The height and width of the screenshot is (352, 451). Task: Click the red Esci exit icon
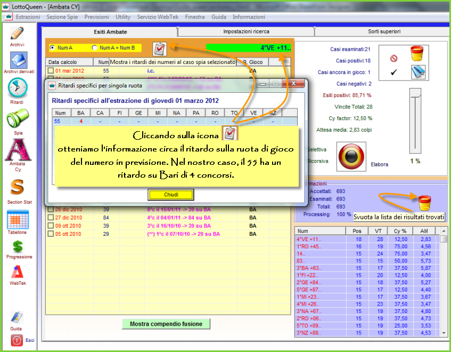pyautogui.click(x=17, y=340)
